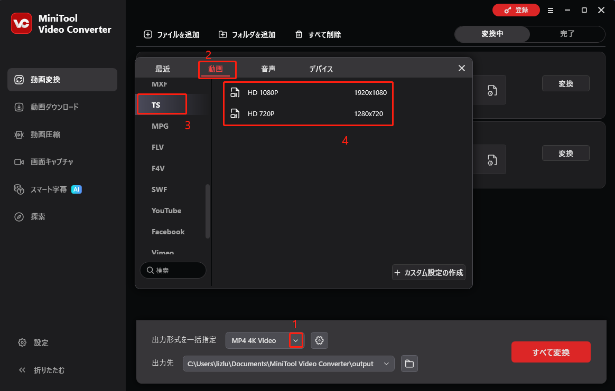This screenshot has width=615, height=391.
Task: Browse output folder using the folder icon
Action: [409, 364]
